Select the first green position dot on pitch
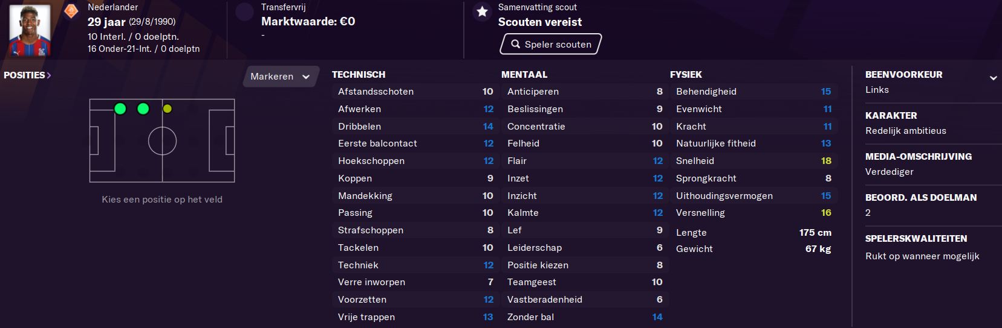Screen dimensions: 1002x328 click(x=120, y=109)
